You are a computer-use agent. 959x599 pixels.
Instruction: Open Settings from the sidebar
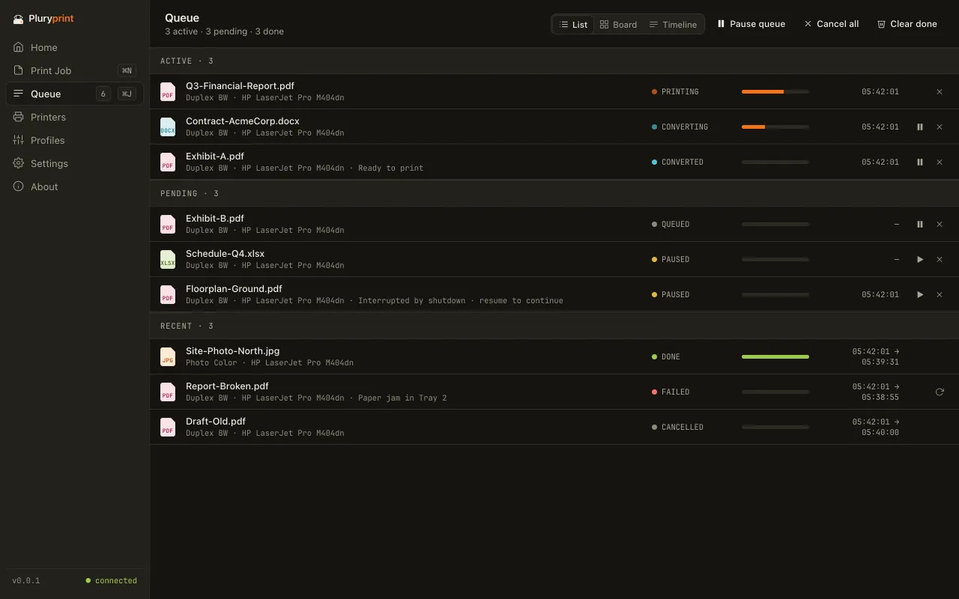click(75, 163)
